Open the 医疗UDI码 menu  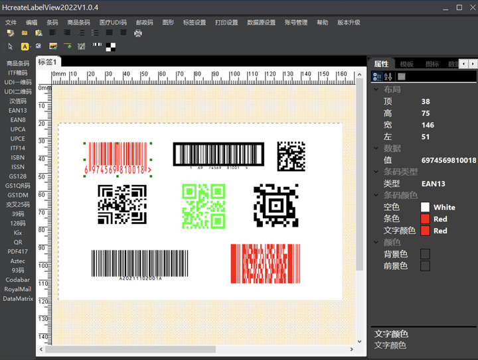[x=113, y=23]
